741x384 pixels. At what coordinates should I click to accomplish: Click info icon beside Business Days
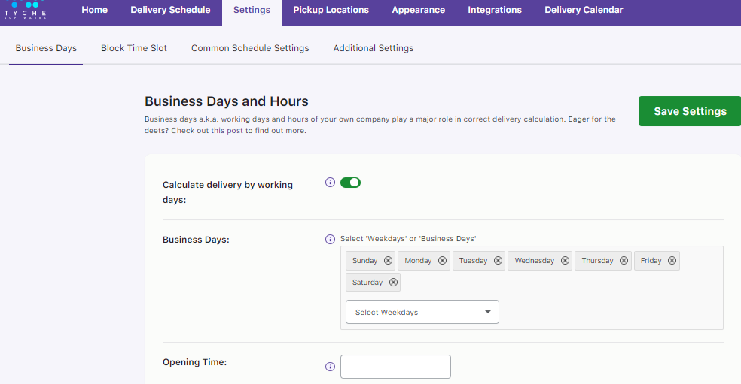coord(330,240)
